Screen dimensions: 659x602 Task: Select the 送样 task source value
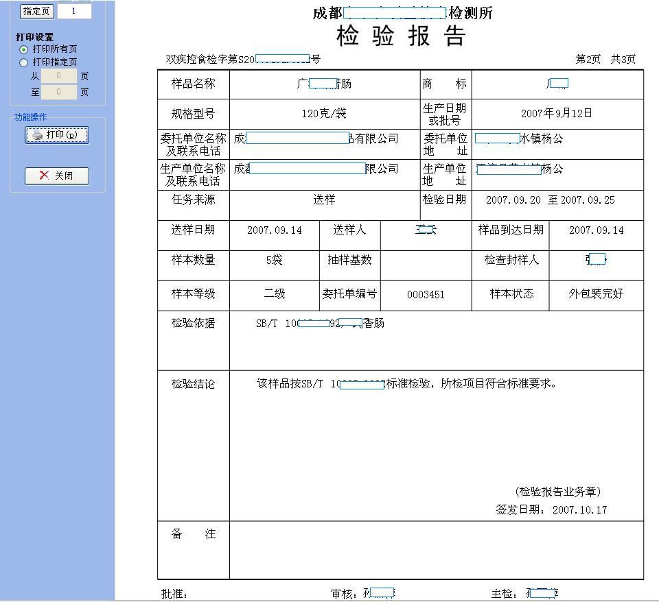tap(324, 200)
